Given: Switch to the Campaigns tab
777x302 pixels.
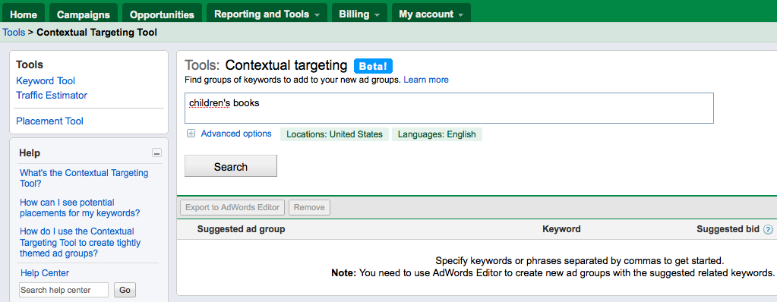Looking at the screenshot, I should pyautogui.click(x=84, y=14).
